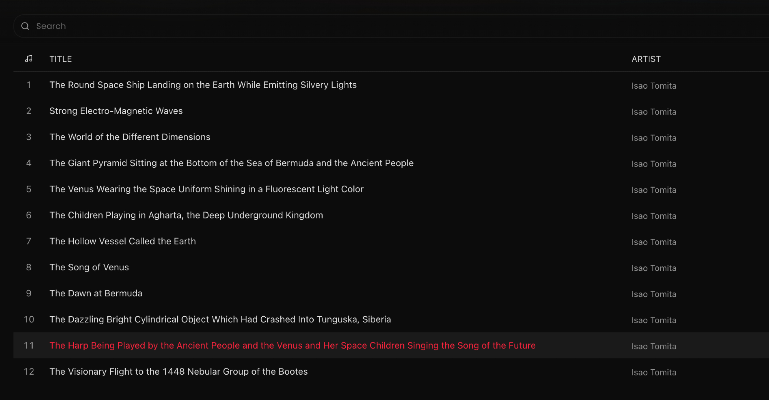Click track number 5 in list
This screenshot has width=769, height=400.
(29, 189)
